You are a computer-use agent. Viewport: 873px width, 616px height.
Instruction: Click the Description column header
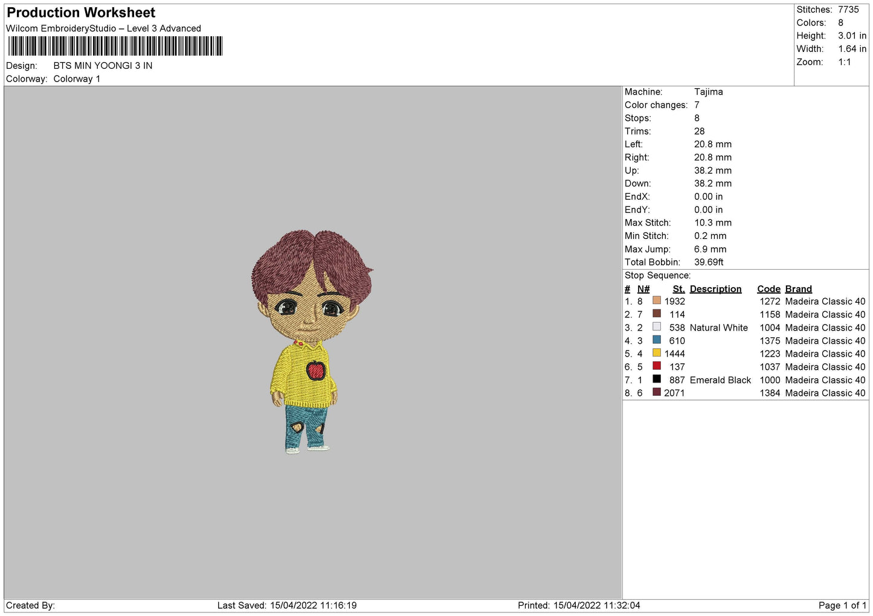pyautogui.click(x=715, y=289)
